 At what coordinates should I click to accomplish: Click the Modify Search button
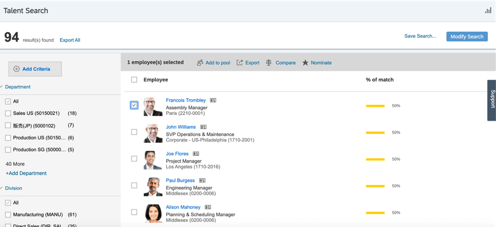pyautogui.click(x=466, y=37)
